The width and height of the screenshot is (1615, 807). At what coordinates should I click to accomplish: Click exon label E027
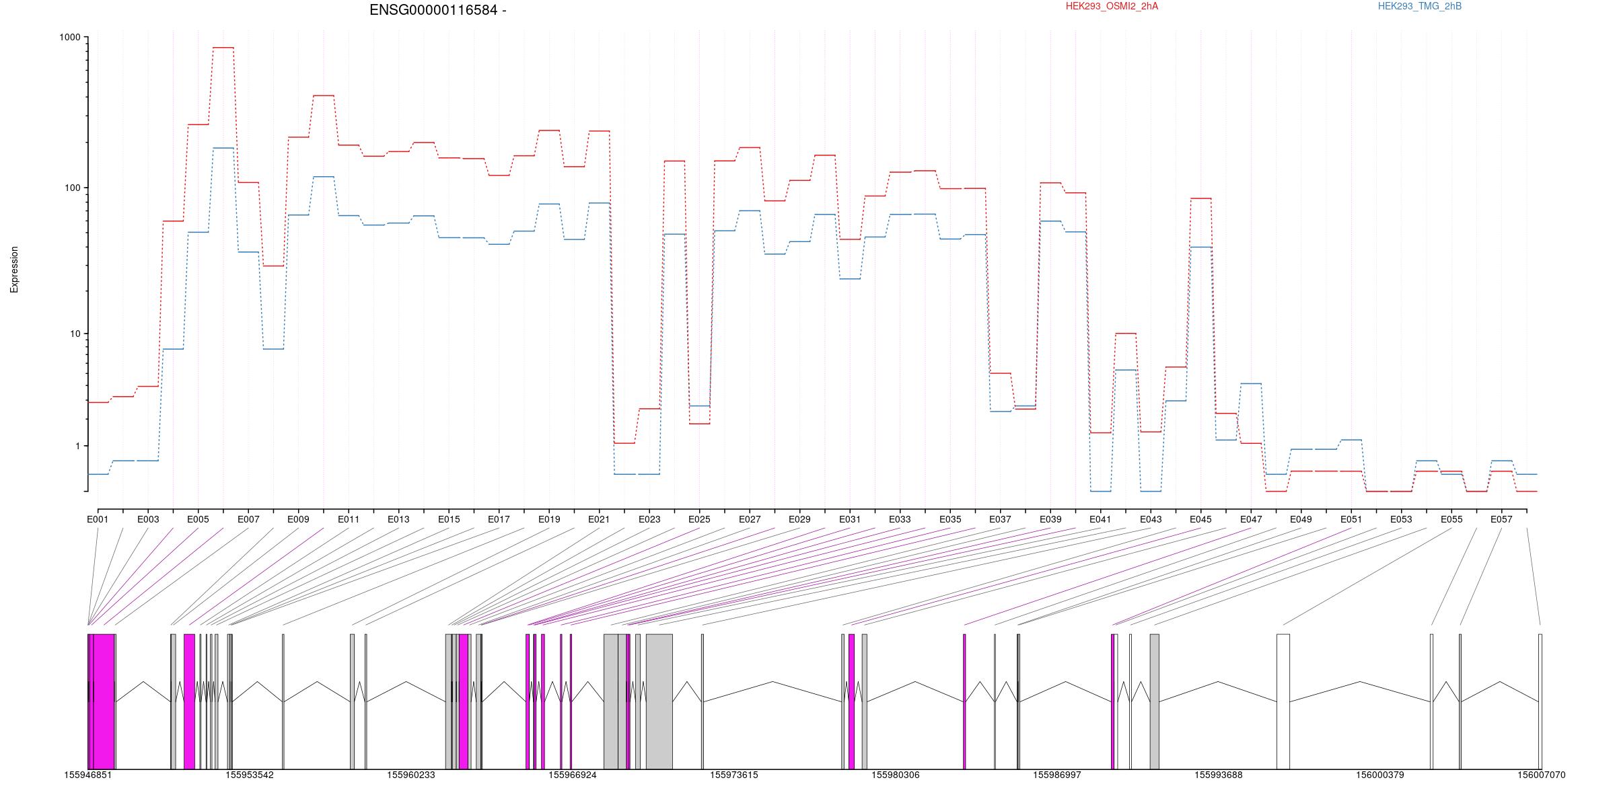tap(750, 519)
